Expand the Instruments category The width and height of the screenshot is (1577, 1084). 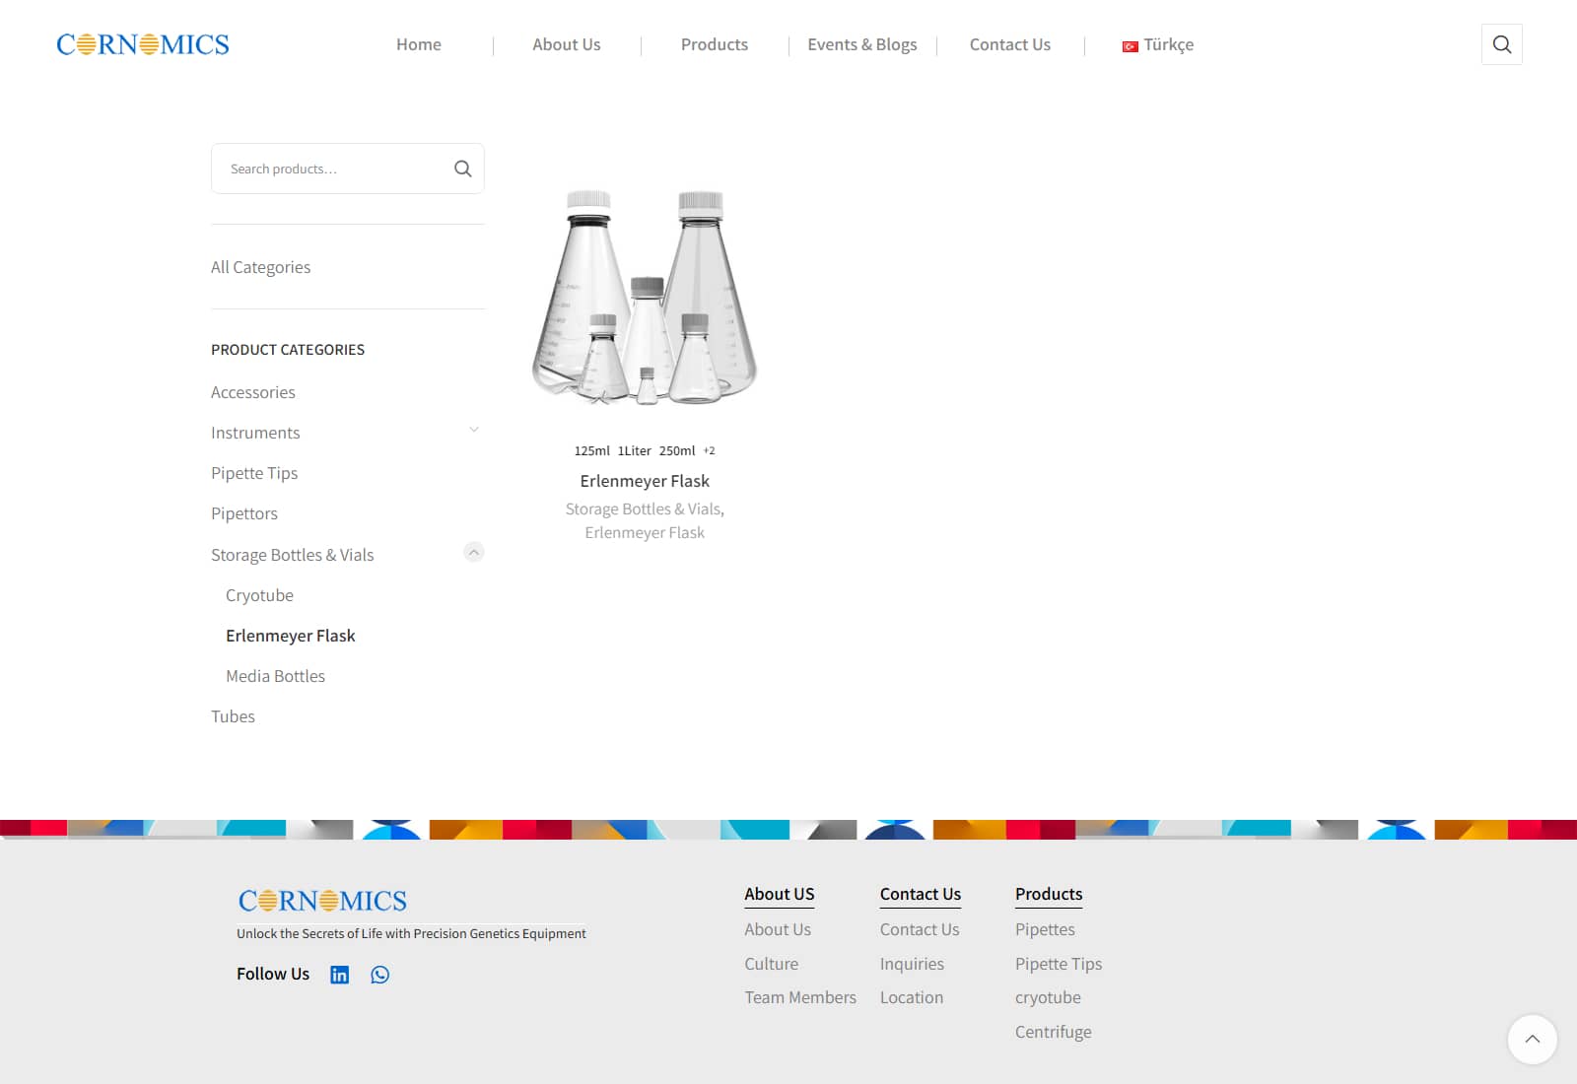[474, 431]
